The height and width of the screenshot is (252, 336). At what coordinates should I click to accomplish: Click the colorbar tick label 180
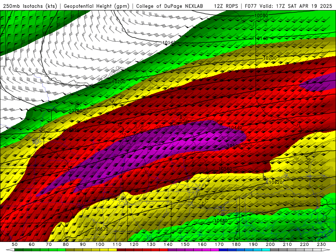point(236,244)
